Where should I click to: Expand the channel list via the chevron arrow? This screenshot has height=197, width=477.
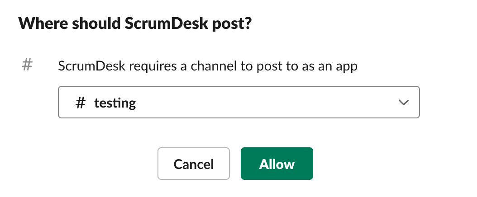click(403, 103)
